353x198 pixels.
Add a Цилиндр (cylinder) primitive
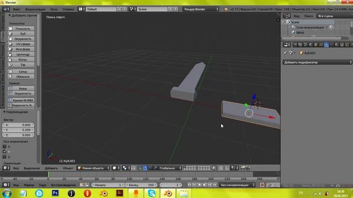[21, 54]
